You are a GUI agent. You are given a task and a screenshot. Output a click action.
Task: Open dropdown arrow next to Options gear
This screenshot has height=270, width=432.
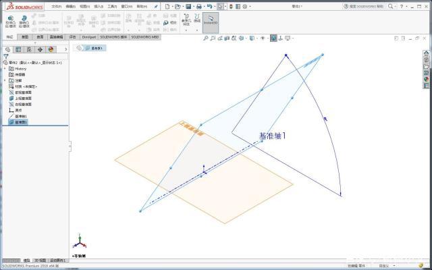250,6
